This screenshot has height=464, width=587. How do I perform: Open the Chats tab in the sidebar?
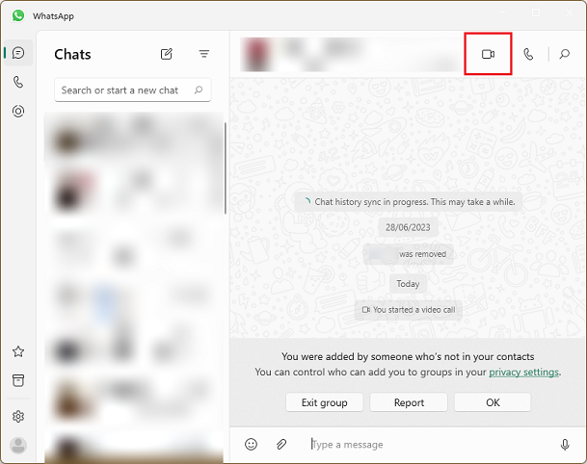click(x=18, y=53)
